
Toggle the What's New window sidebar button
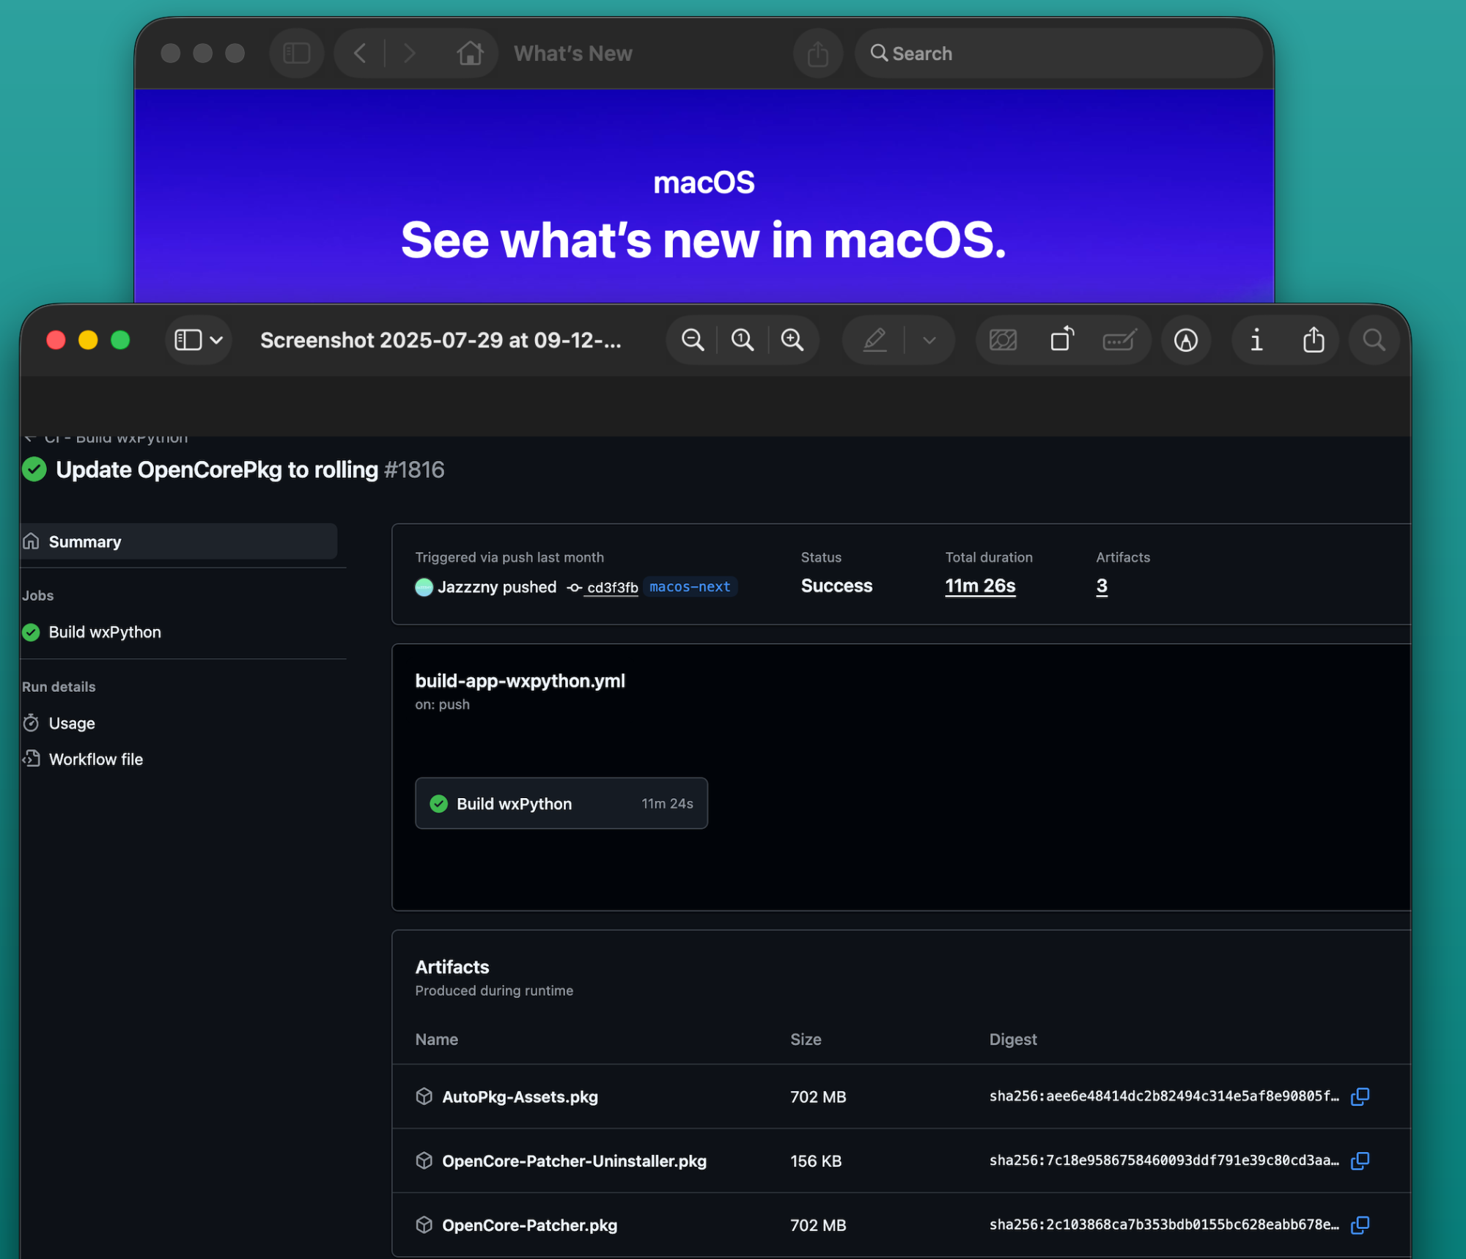(297, 53)
